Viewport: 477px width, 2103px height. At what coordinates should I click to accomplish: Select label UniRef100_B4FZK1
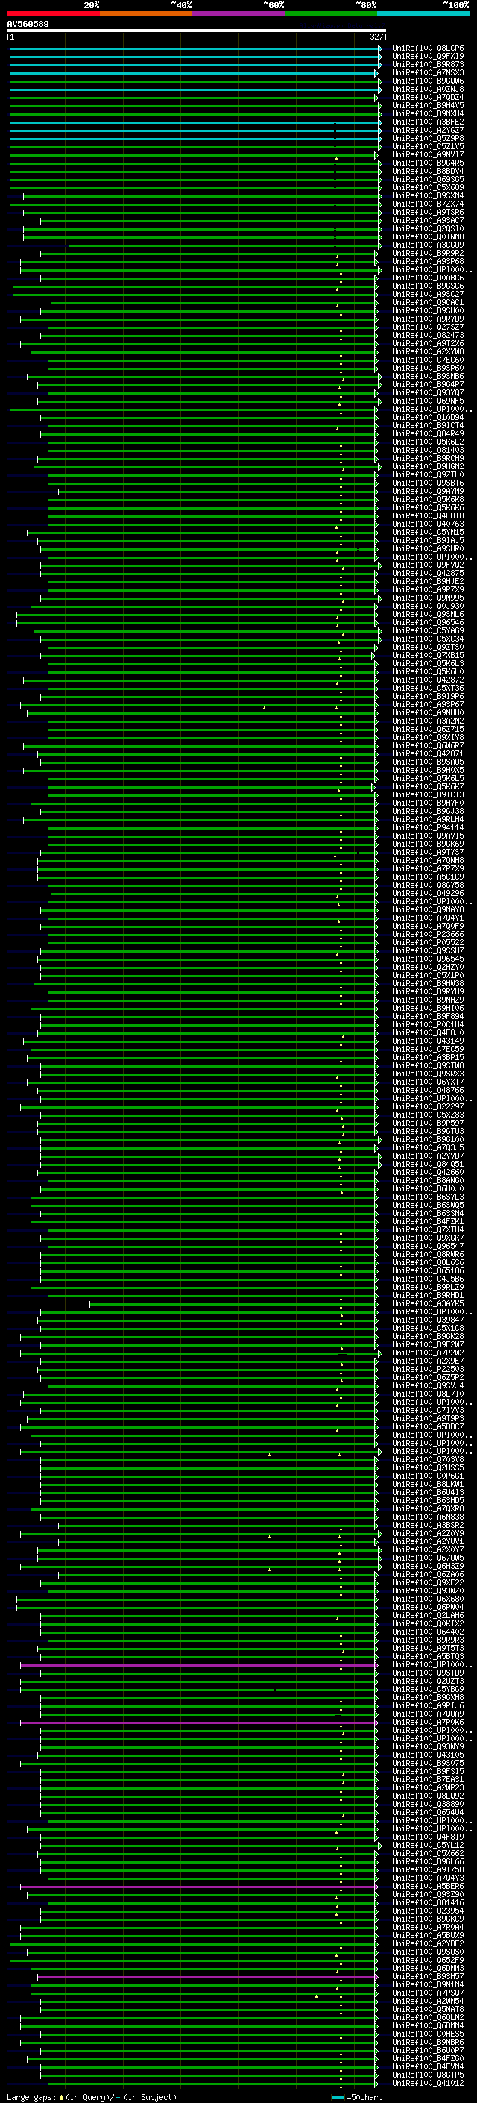[427, 1221]
